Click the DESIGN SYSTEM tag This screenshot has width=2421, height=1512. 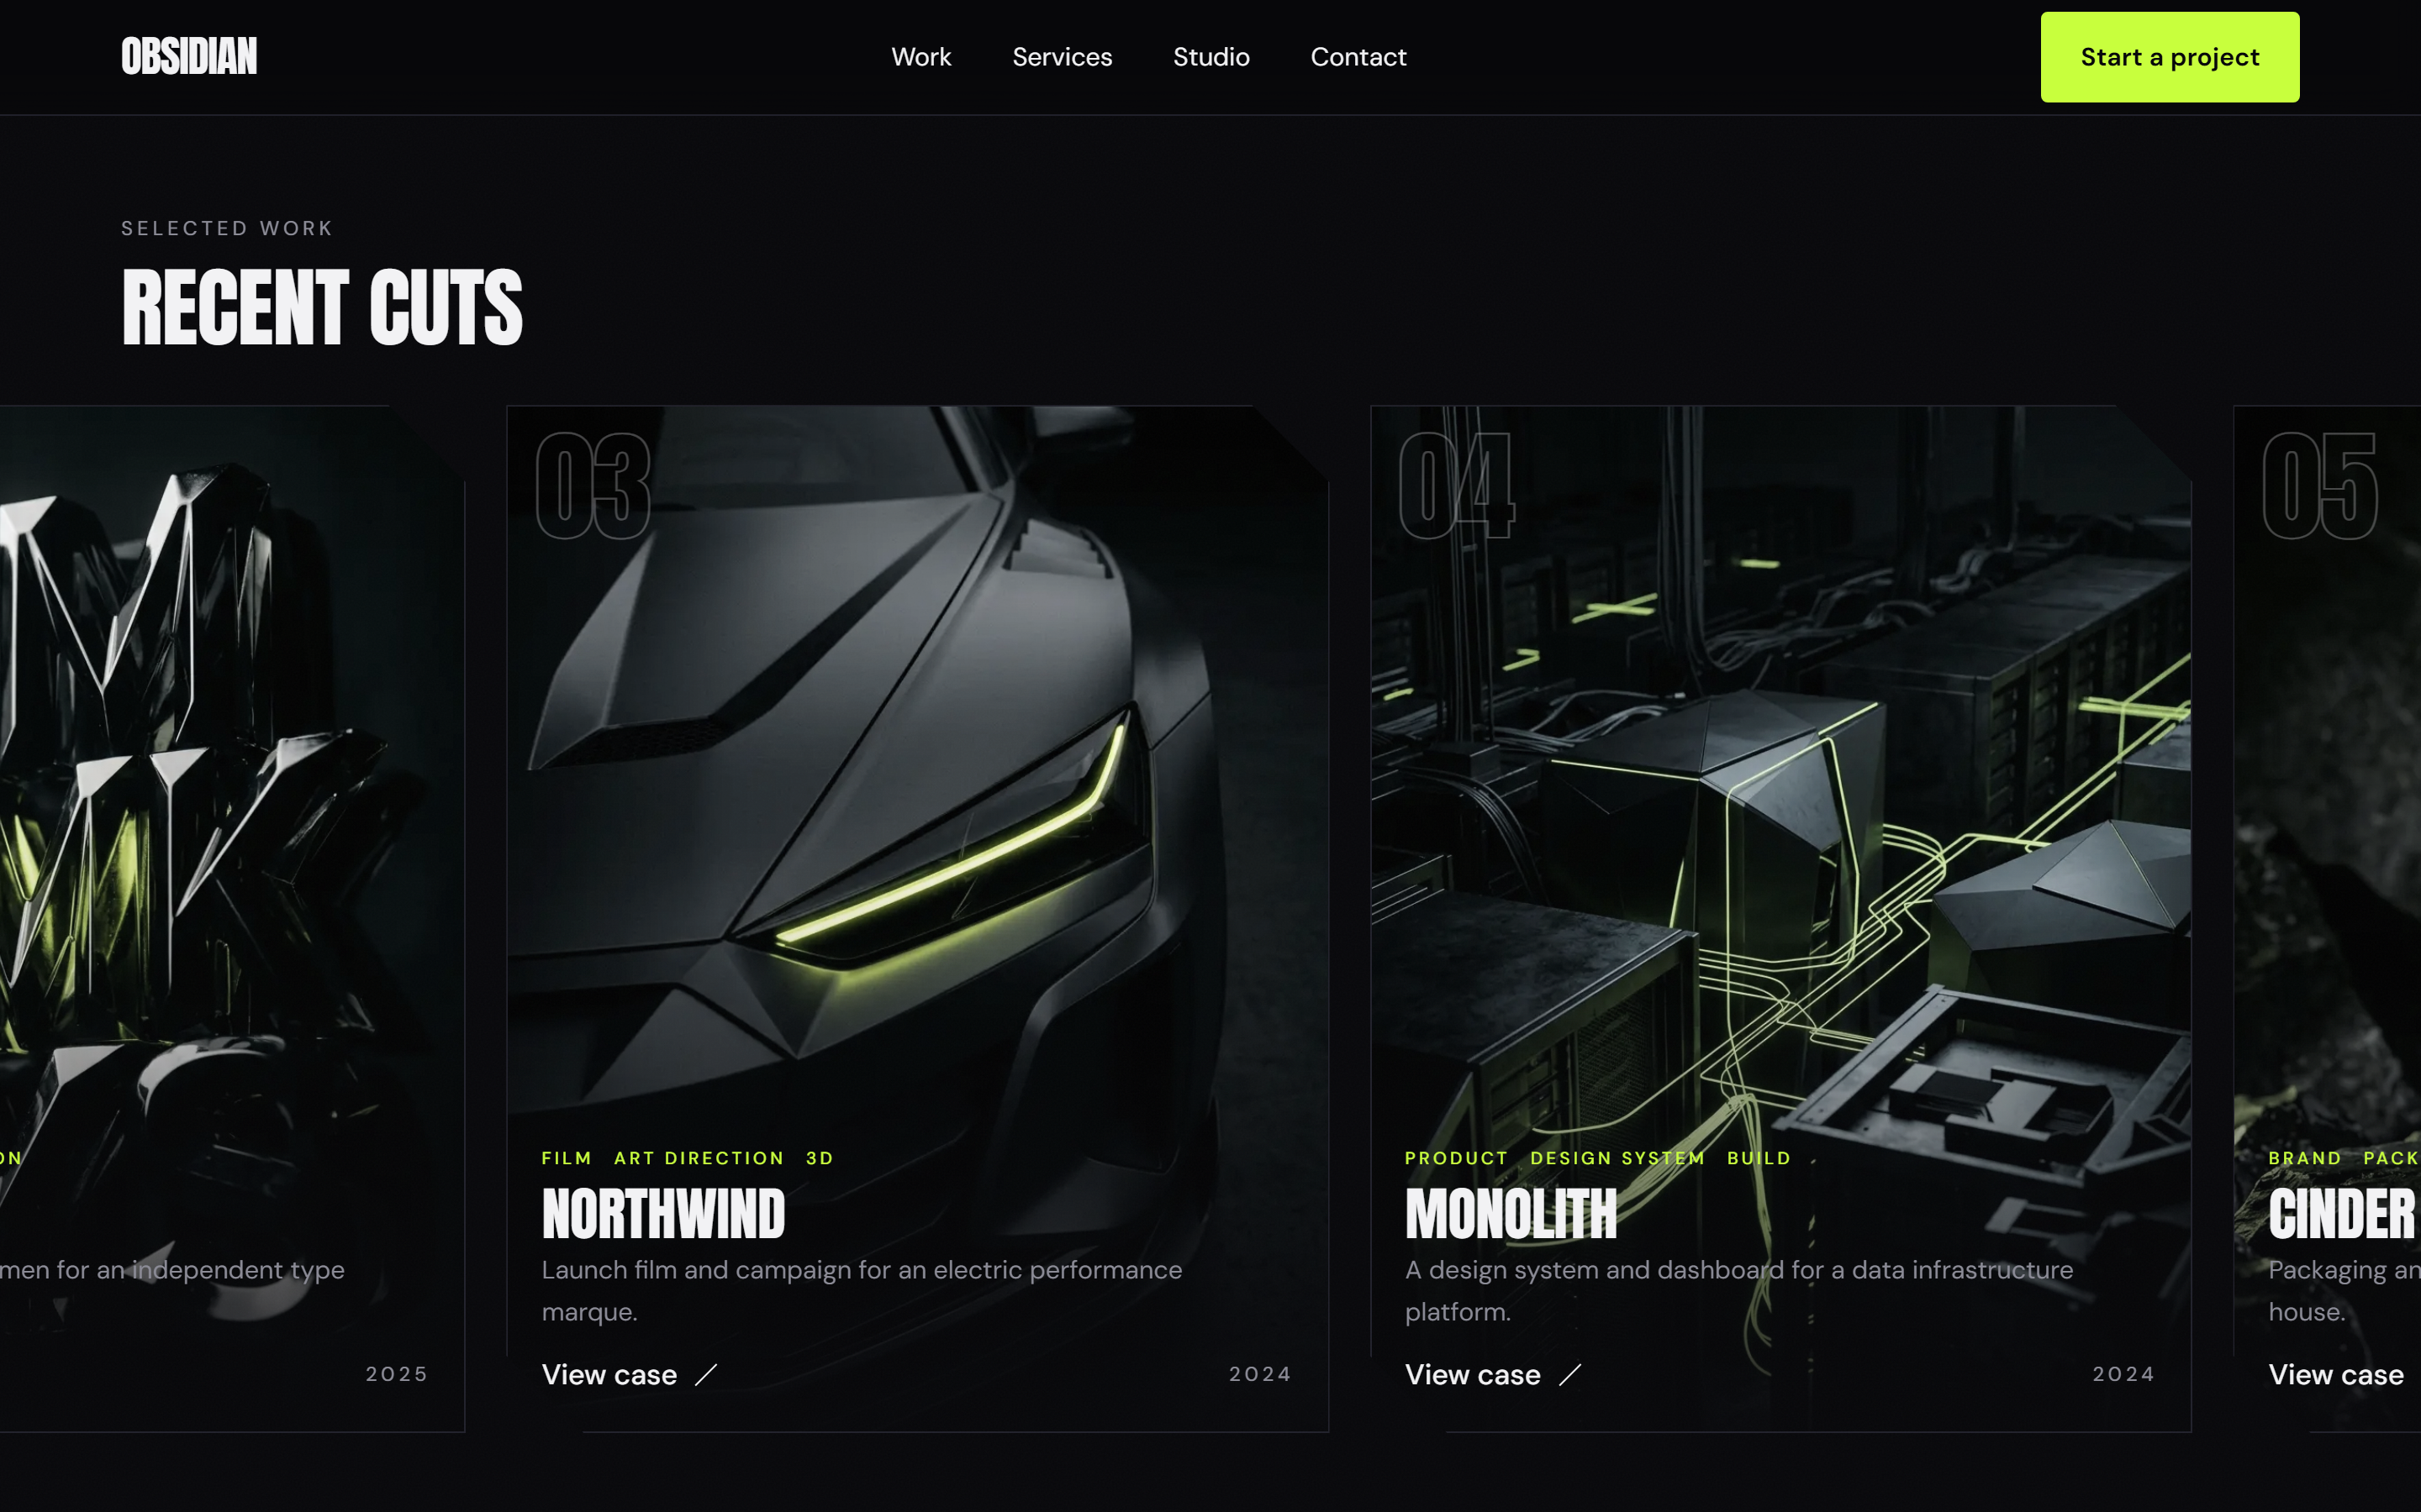click(x=1617, y=1158)
